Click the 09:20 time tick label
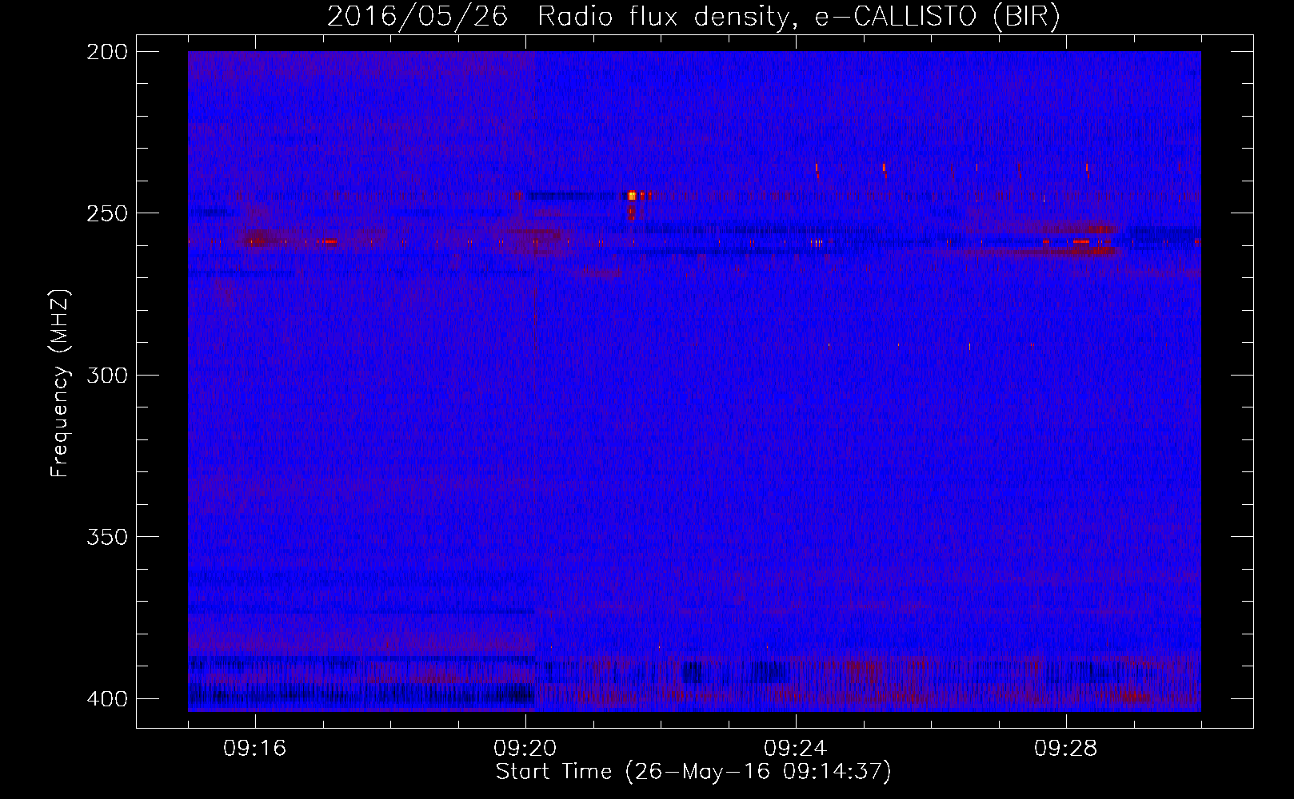The width and height of the screenshot is (1294, 799). click(x=525, y=749)
